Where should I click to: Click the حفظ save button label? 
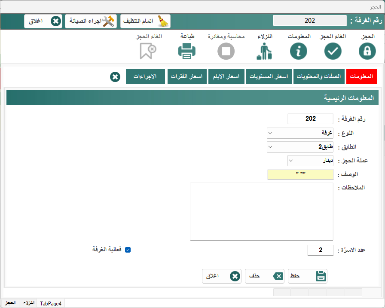pyautogui.click(x=295, y=276)
